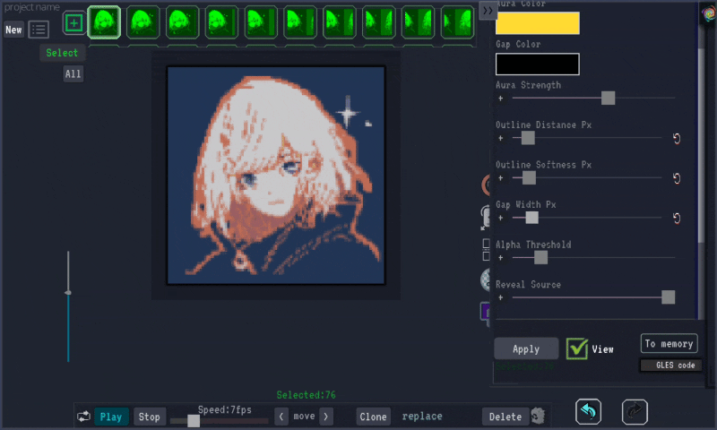Apply the effect with the Apply button

point(526,348)
